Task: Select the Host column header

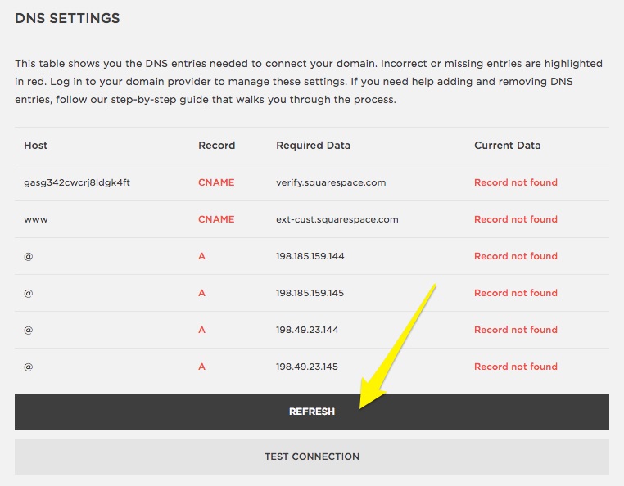Action: [x=36, y=146]
